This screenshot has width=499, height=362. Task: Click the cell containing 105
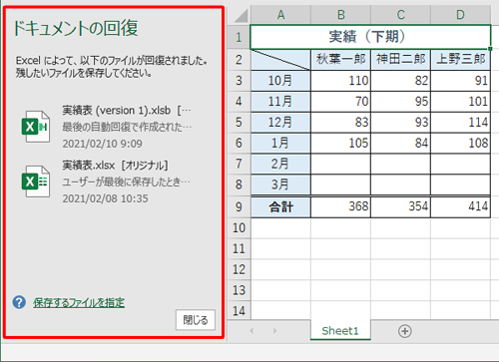click(340, 143)
